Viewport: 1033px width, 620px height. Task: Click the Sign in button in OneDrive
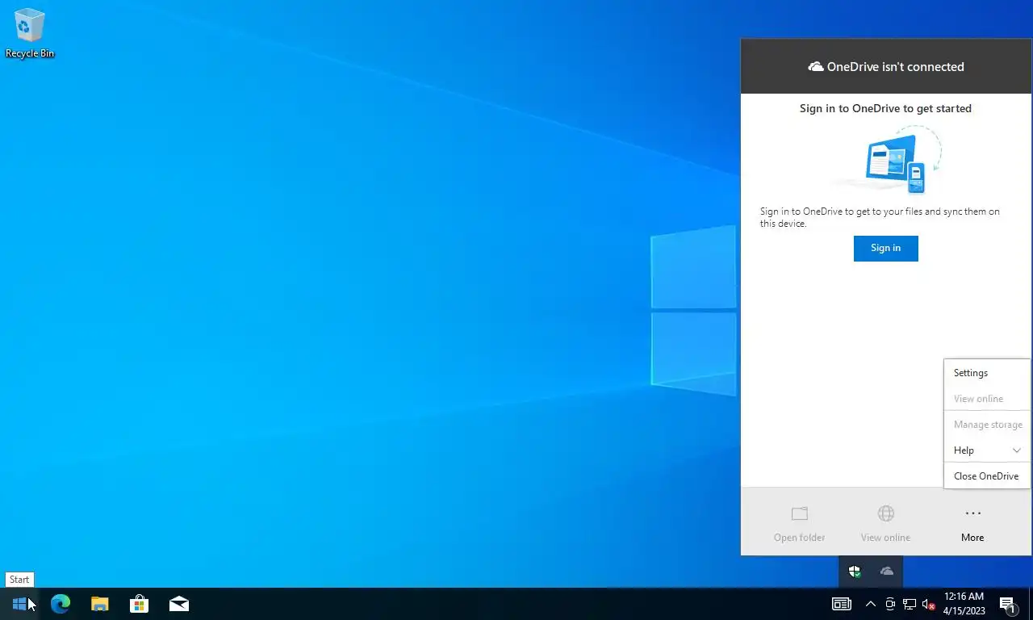[885, 248]
